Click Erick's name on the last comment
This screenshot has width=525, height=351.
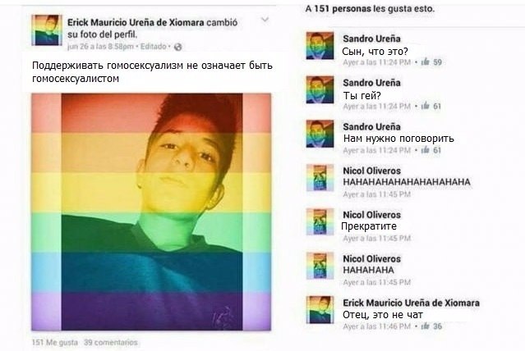point(411,303)
